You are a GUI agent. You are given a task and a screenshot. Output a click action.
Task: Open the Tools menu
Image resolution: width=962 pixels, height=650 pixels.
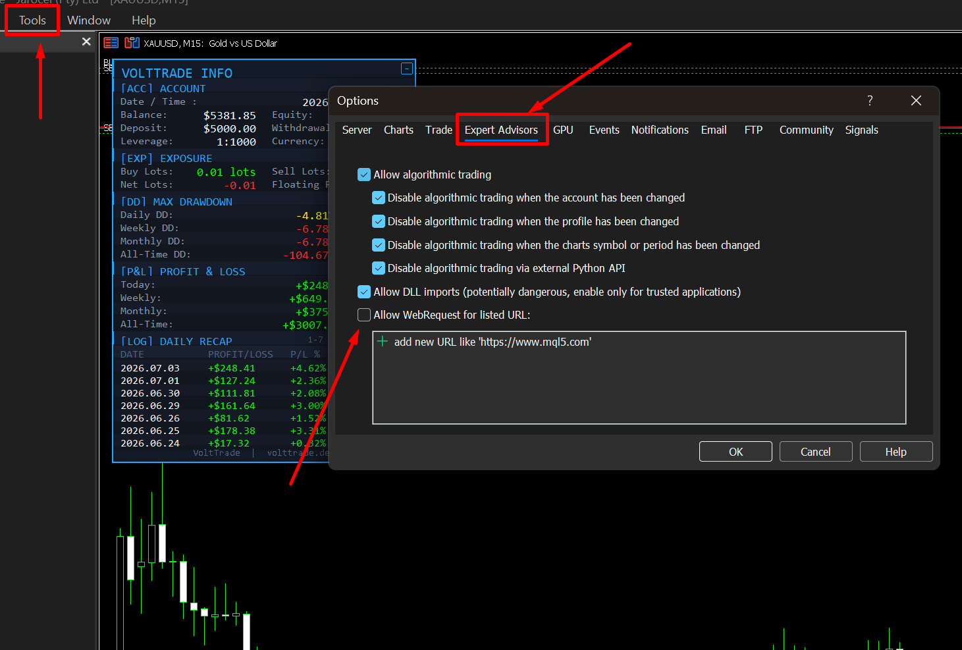32,20
